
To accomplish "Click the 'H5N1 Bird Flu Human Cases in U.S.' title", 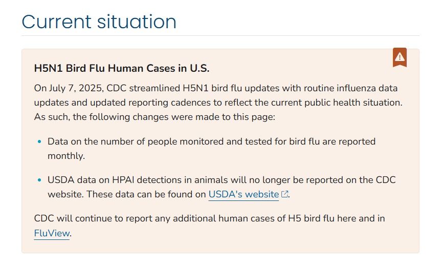I will pos(122,68).
